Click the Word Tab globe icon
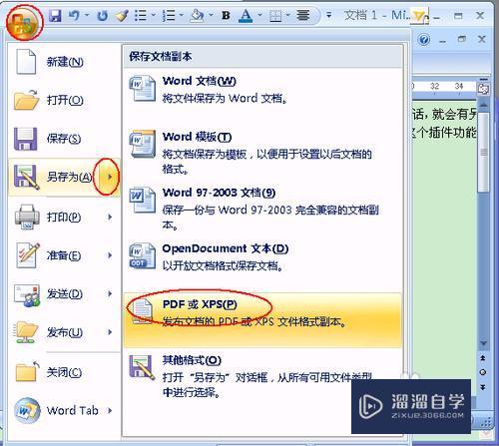The image size is (499, 446). coord(27,410)
